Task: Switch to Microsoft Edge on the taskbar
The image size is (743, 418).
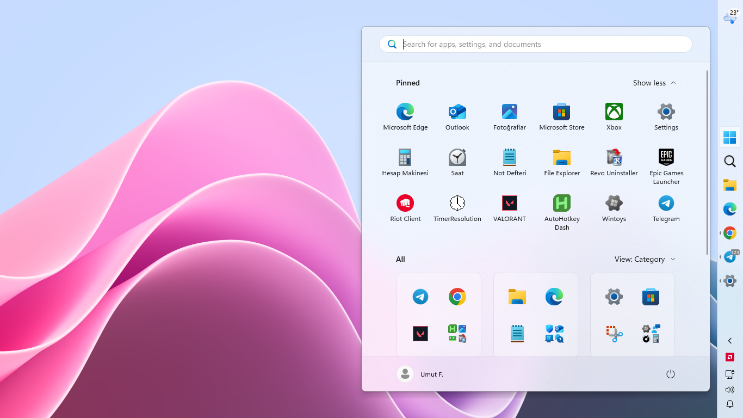Action: (730, 209)
